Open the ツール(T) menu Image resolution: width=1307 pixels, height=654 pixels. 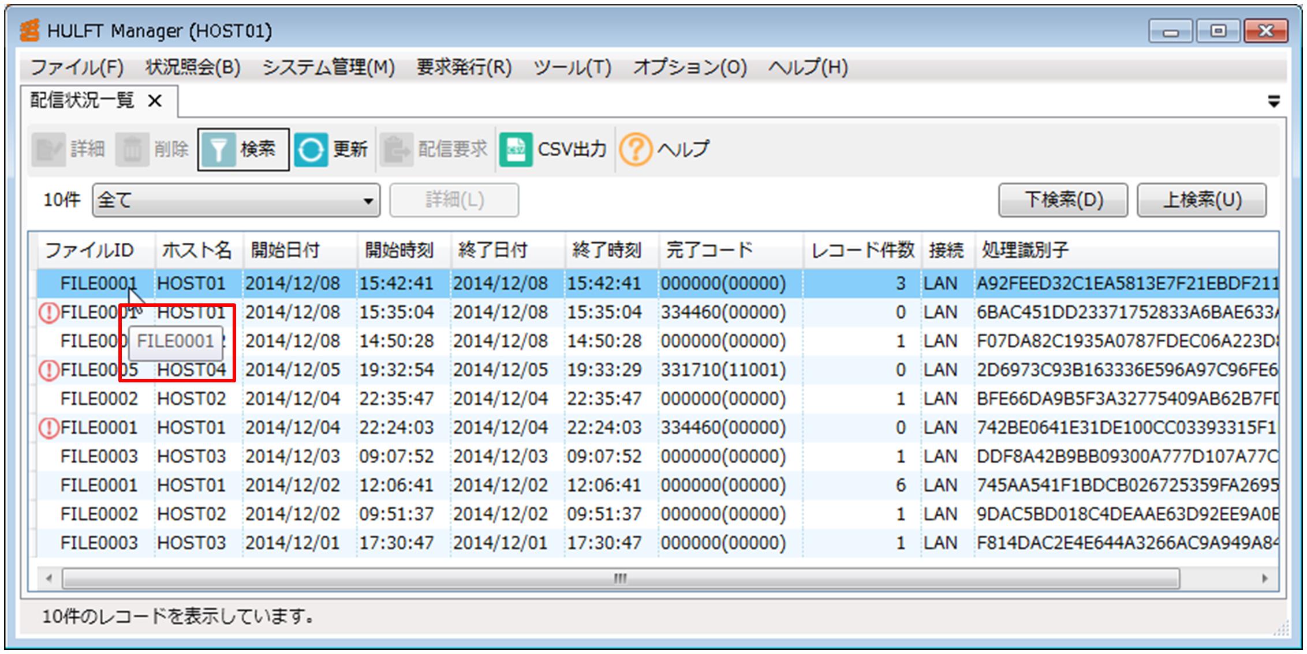[x=573, y=67]
